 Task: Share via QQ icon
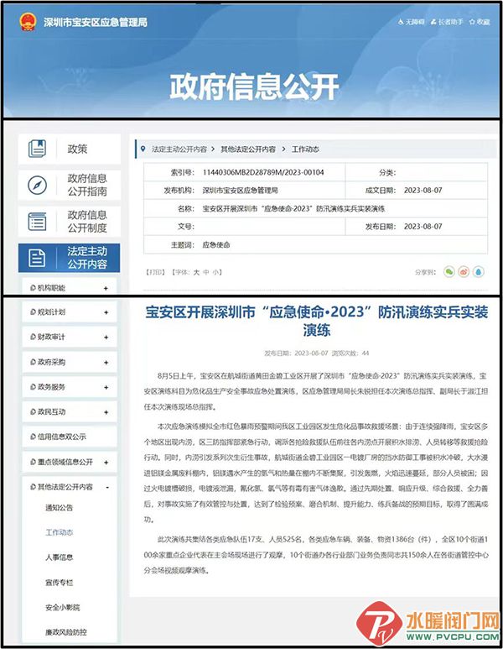pyautogui.click(x=478, y=272)
